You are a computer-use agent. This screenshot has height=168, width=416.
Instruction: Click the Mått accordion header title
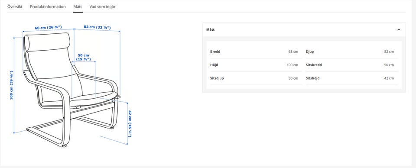pos(211,30)
